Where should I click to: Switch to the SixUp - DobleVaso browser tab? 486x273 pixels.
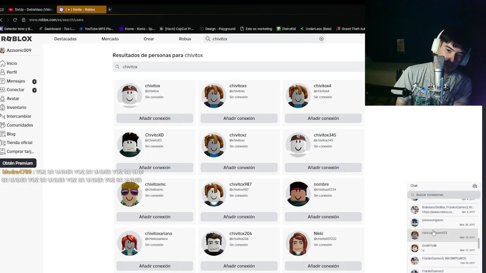pos(30,9)
